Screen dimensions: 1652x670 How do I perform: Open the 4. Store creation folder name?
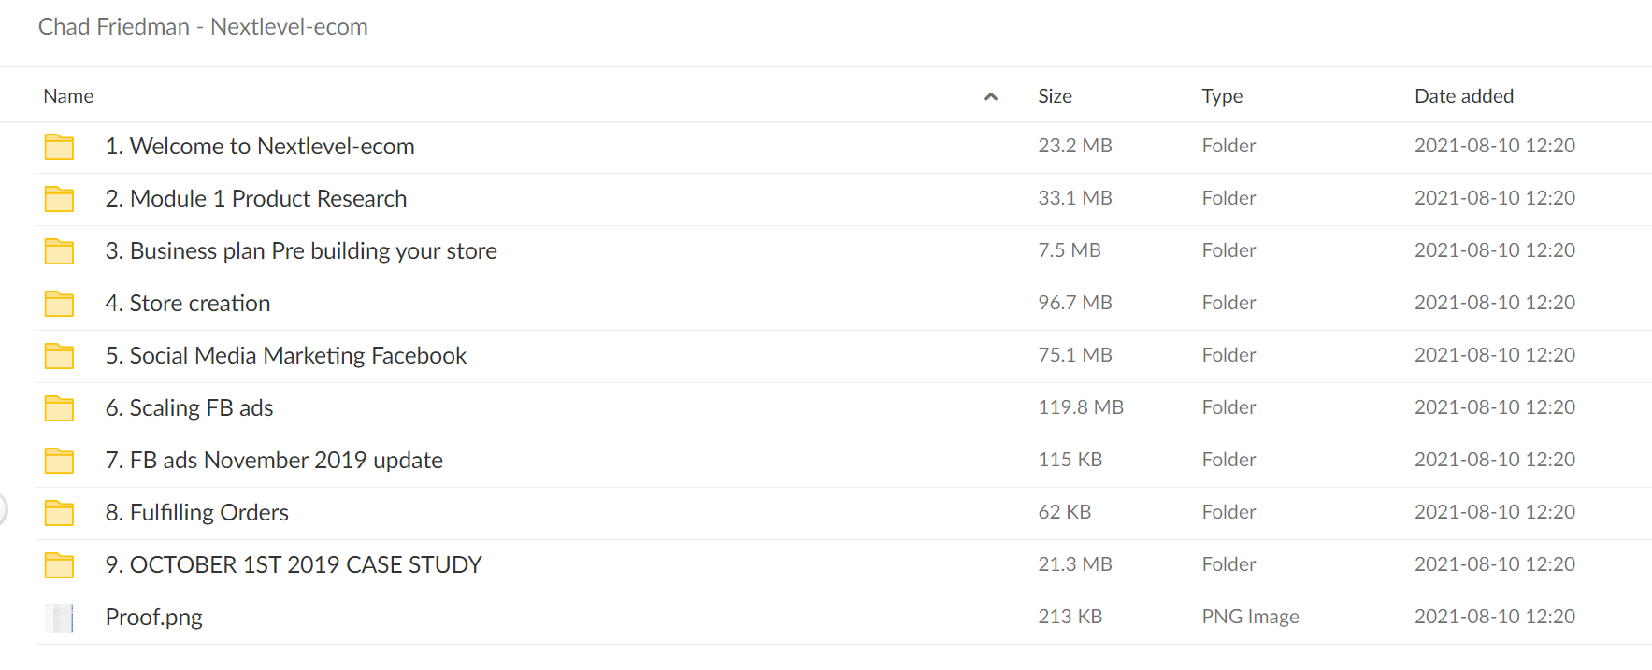(188, 304)
